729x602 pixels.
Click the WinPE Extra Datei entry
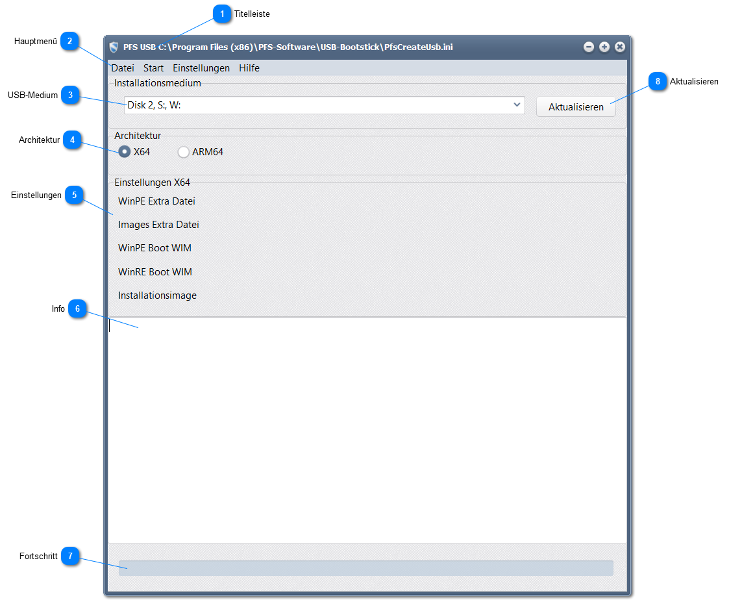pyautogui.click(x=156, y=201)
